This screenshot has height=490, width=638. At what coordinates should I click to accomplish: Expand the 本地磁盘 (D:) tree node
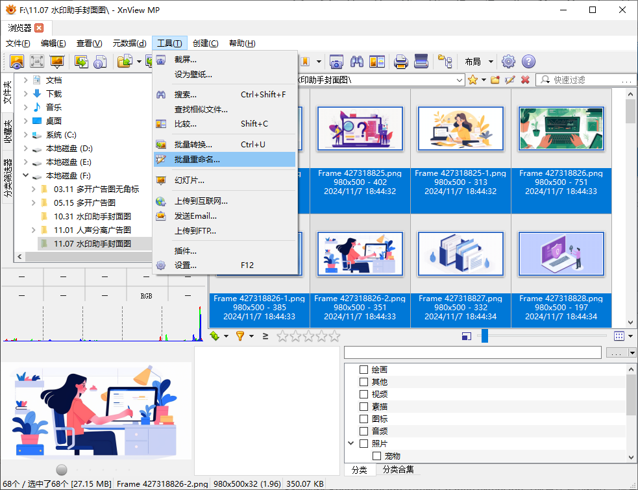point(25,149)
